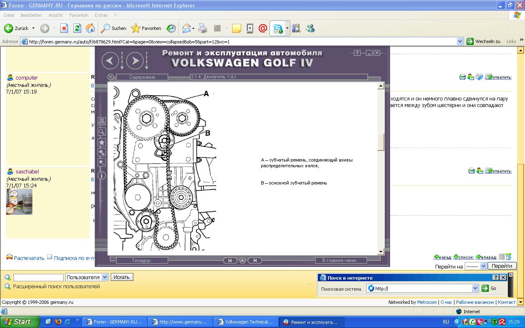Viewport: 525px width, 328px height.
Task: Click Перейти button
Action: coord(502,266)
